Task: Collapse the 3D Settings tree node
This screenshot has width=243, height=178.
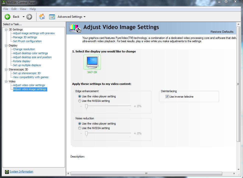Action: [x=6, y=29]
